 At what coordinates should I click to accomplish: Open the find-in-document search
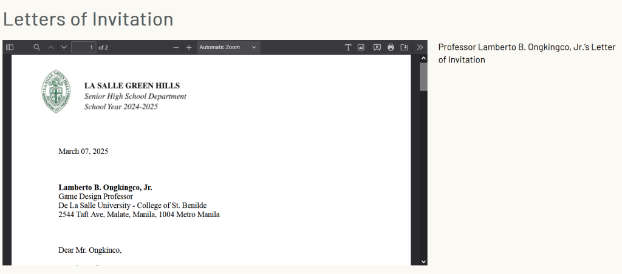pyautogui.click(x=36, y=47)
